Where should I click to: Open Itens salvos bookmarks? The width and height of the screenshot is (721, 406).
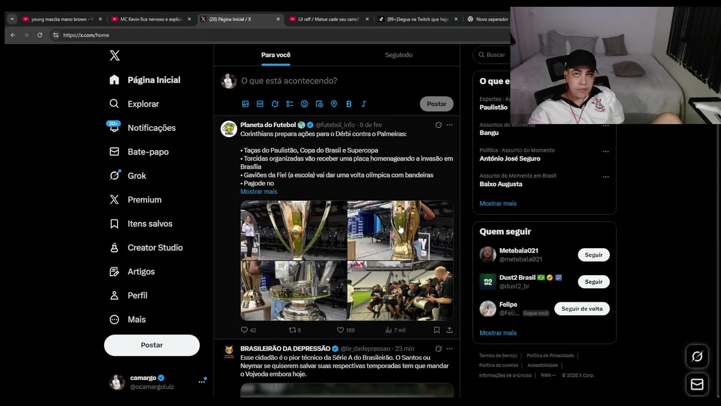click(x=140, y=224)
